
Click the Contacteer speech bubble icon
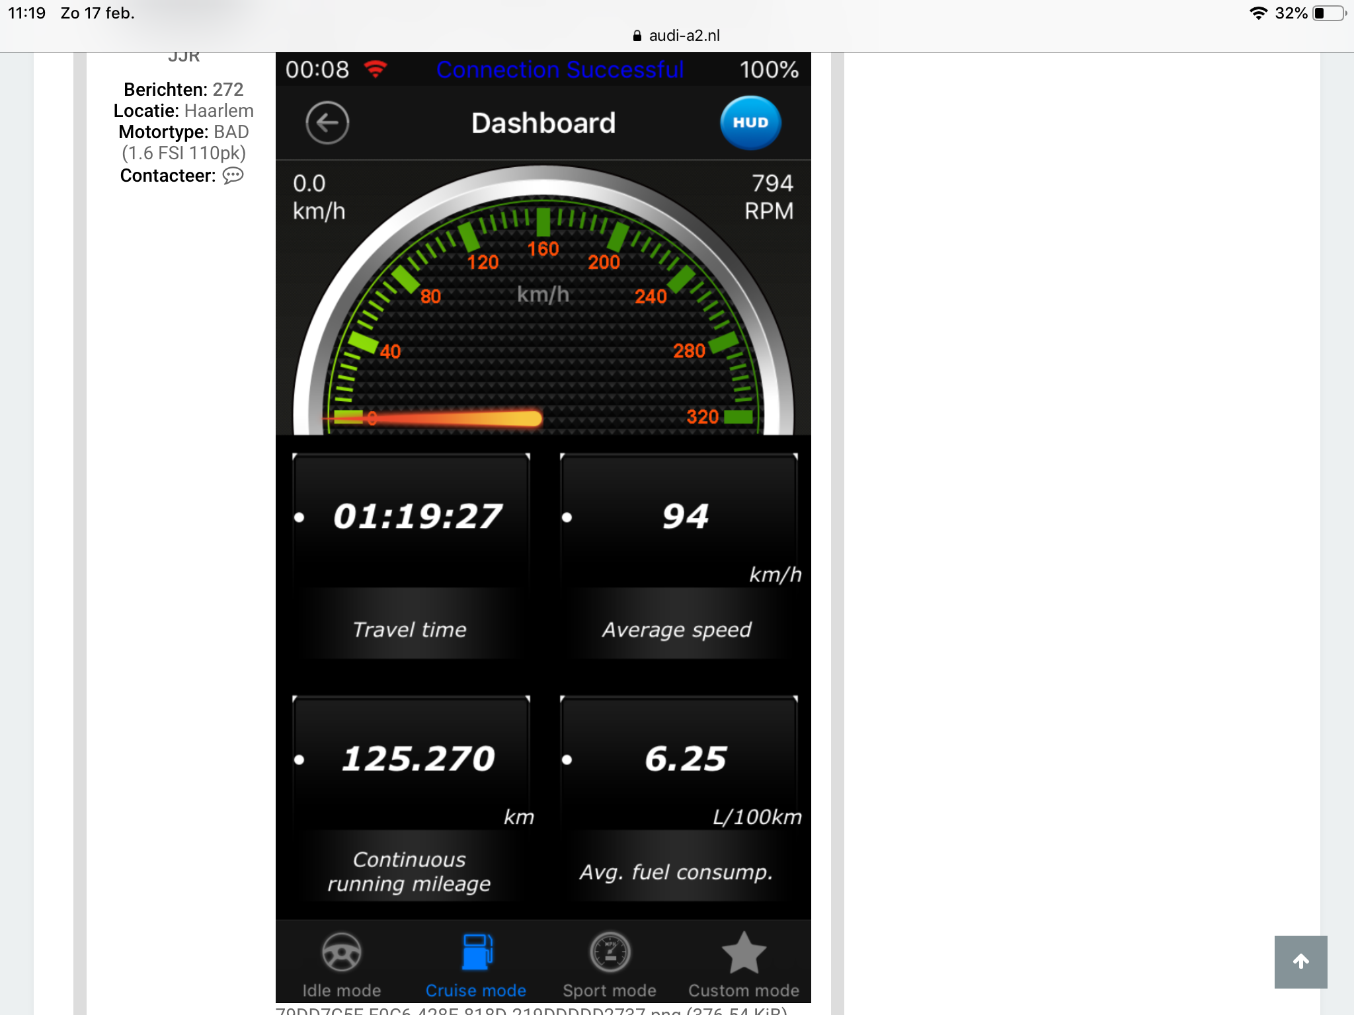tap(233, 175)
